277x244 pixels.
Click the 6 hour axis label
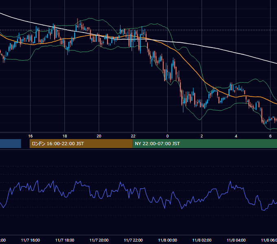(x=270, y=136)
